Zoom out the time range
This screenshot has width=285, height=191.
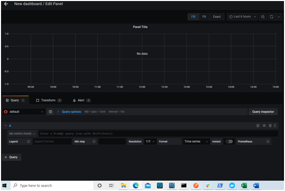263,17
